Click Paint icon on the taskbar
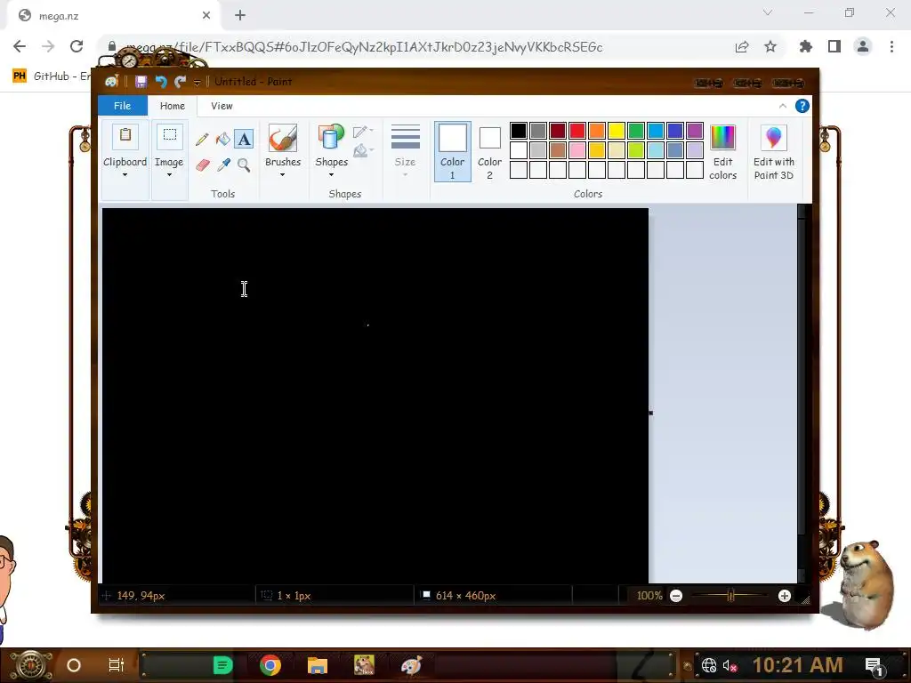The image size is (911, 683). click(411, 665)
